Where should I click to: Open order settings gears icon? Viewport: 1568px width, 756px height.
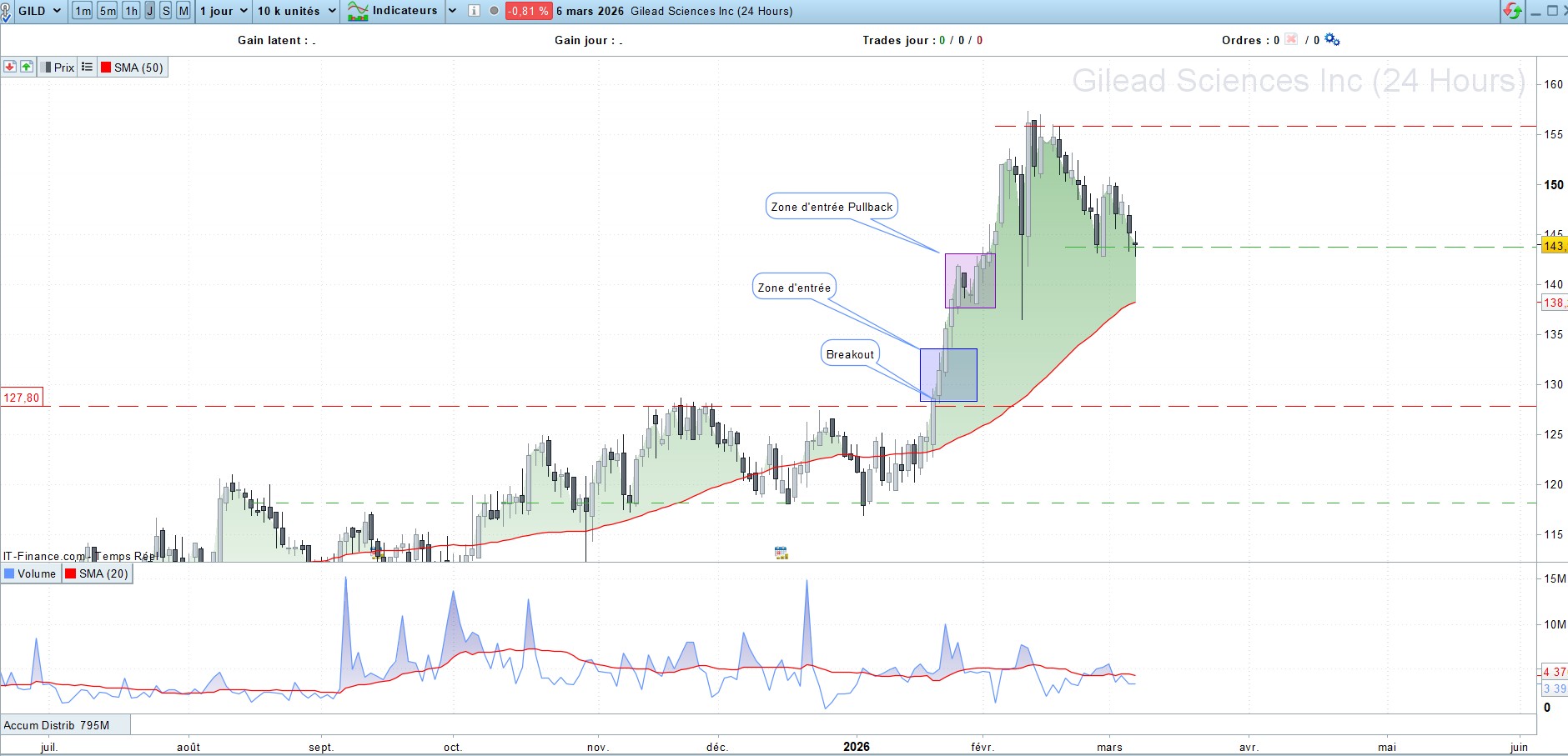click(1332, 39)
